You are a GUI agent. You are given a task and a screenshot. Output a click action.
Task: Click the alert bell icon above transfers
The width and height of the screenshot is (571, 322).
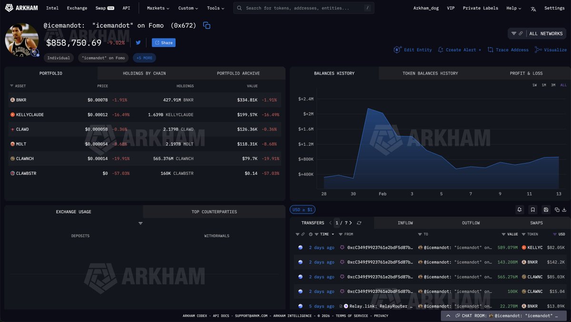(x=520, y=210)
